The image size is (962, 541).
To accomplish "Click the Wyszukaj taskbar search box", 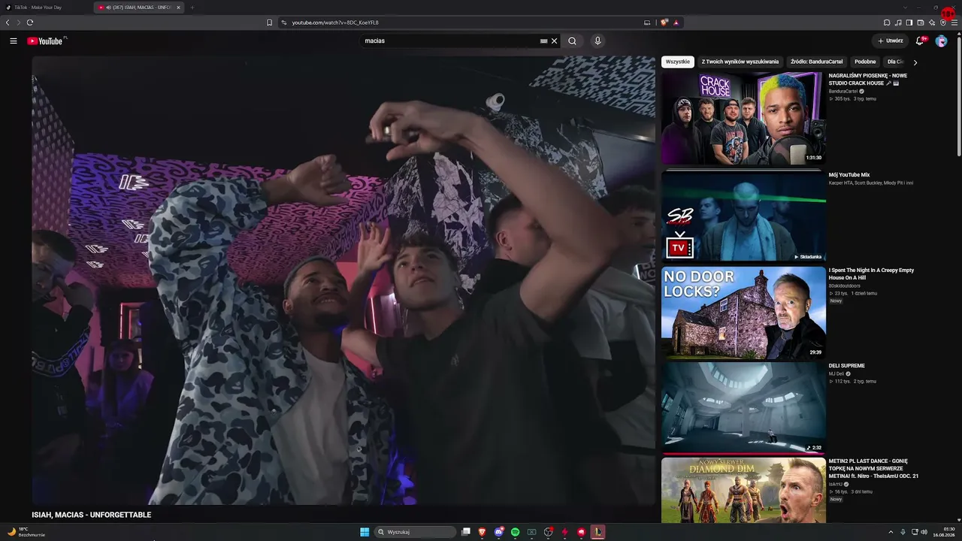I will (416, 532).
